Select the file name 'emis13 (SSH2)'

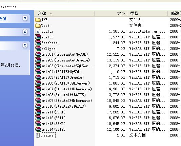point(54,124)
